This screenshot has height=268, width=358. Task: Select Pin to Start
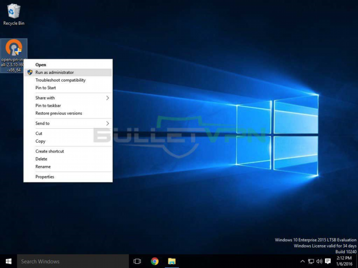(x=68, y=88)
